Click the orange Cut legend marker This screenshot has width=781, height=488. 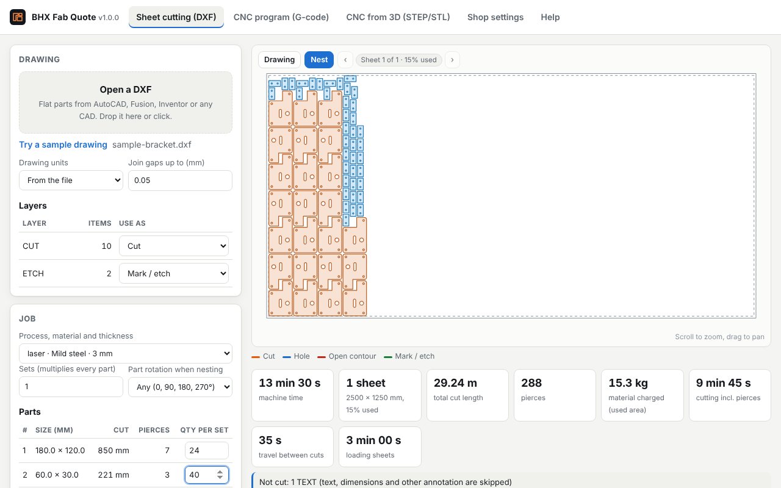[256, 356]
